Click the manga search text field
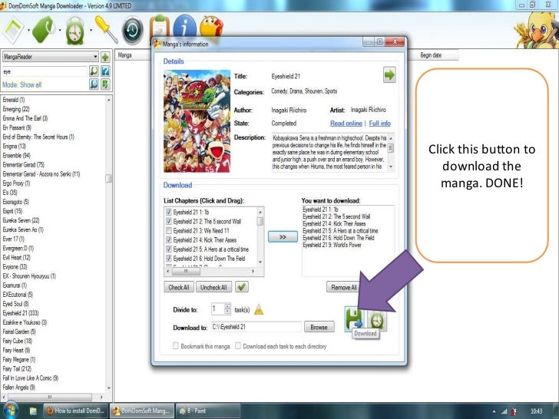 click(45, 71)
